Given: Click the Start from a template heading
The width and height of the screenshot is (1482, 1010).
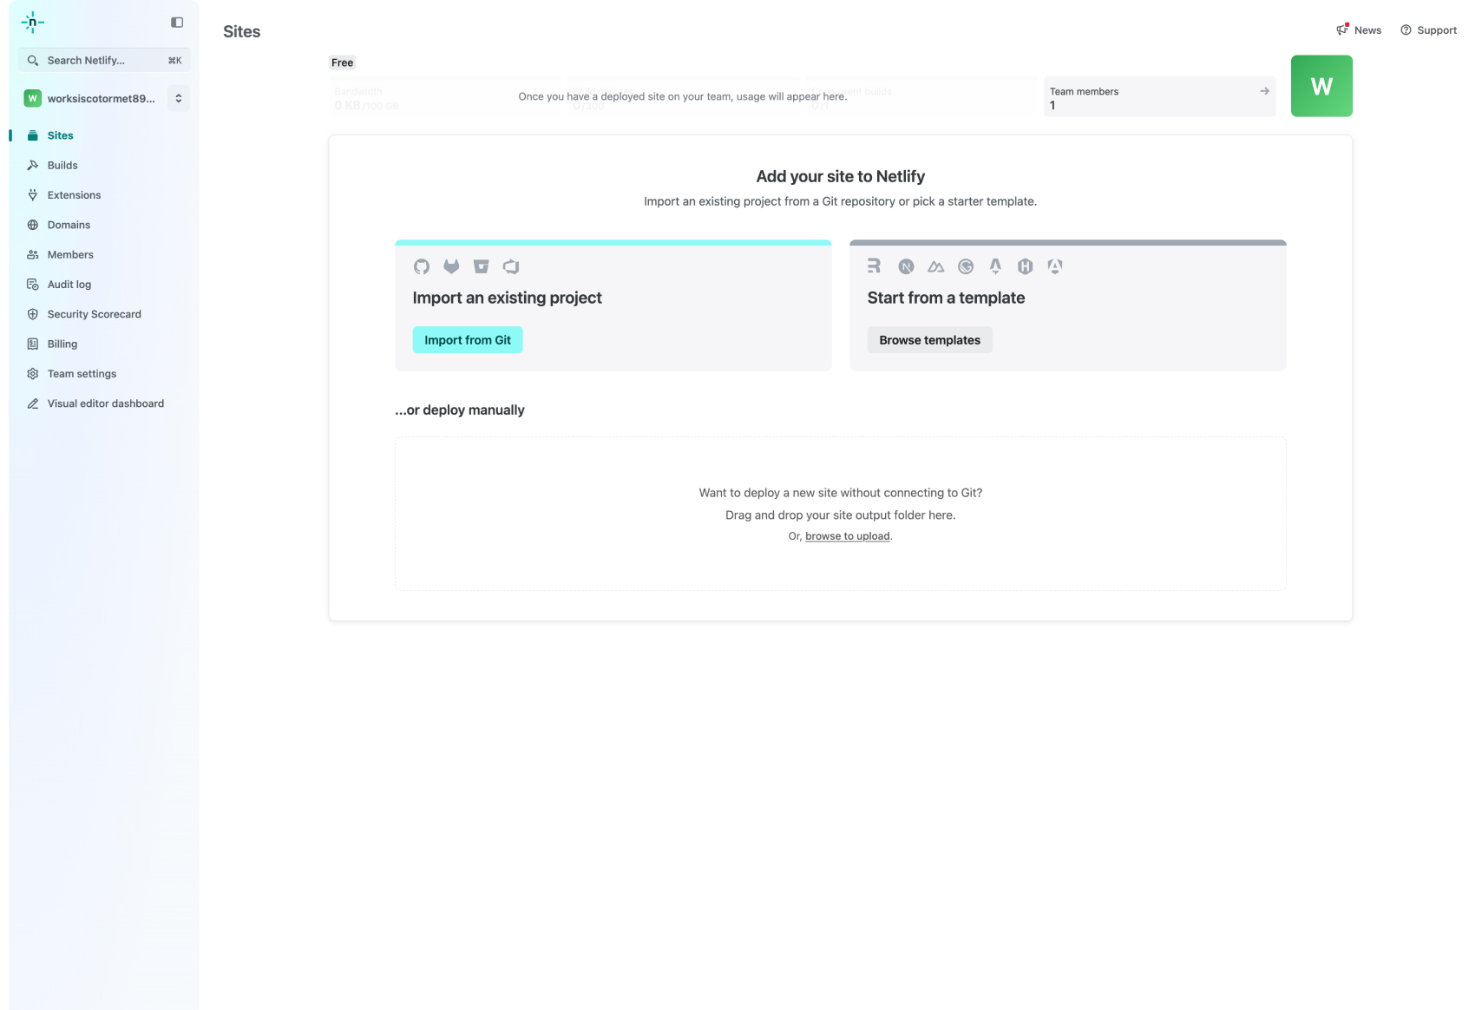Looking at the screenshot, I should click(946, 298).
